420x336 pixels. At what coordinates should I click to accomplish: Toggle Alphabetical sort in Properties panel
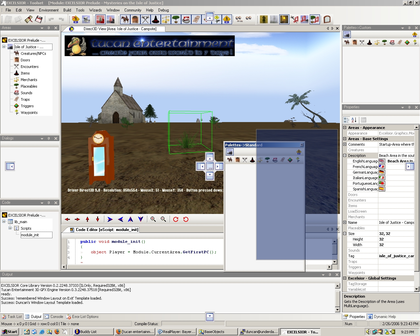(354, 120)
